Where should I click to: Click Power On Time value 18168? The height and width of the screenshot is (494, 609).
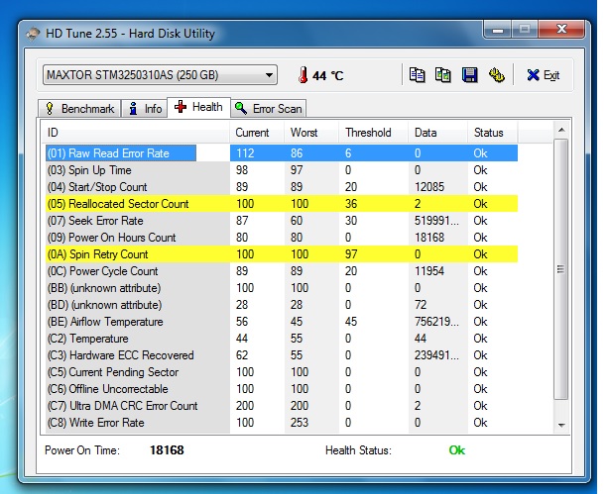click(x=167, y=450)
